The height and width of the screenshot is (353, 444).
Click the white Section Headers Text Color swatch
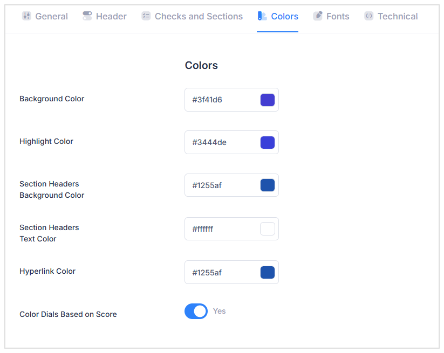(x=267, y=229)
